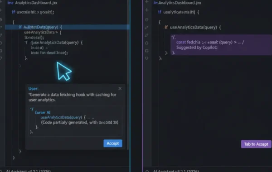Click the 'User:' label in the popup
272x172 pixels.
click(34, 89)
